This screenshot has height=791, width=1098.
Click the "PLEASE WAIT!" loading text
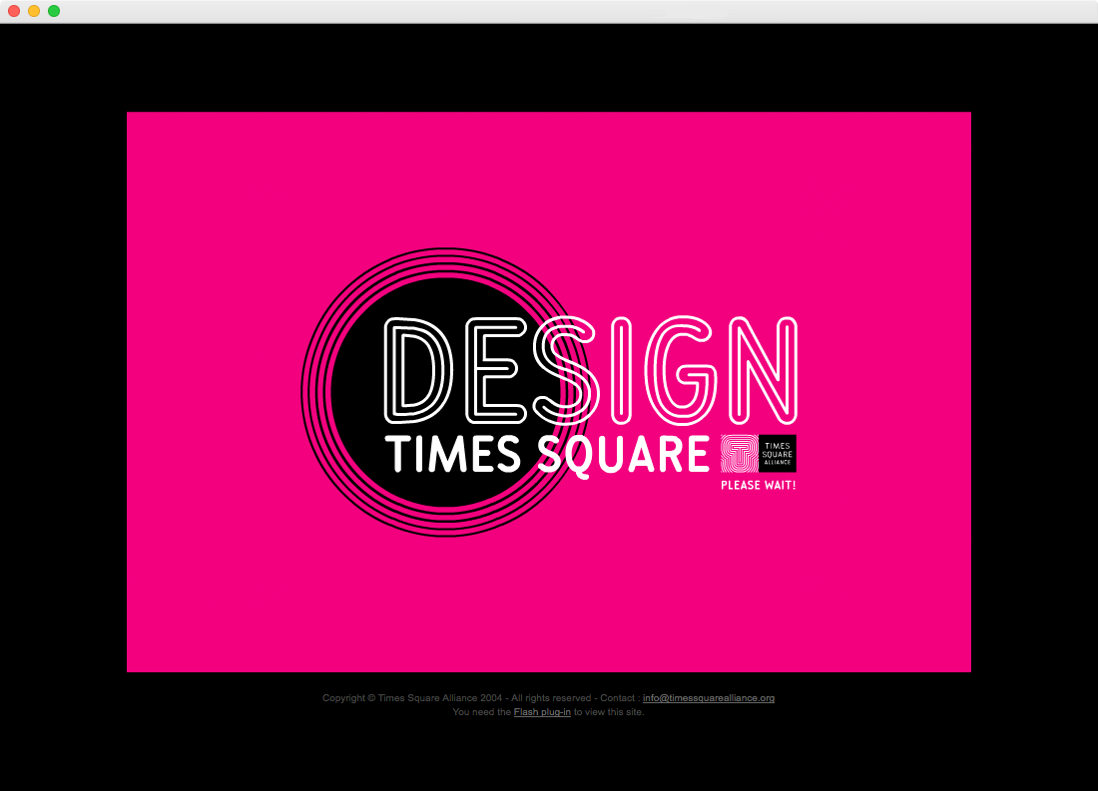click(x=758, y=486)
